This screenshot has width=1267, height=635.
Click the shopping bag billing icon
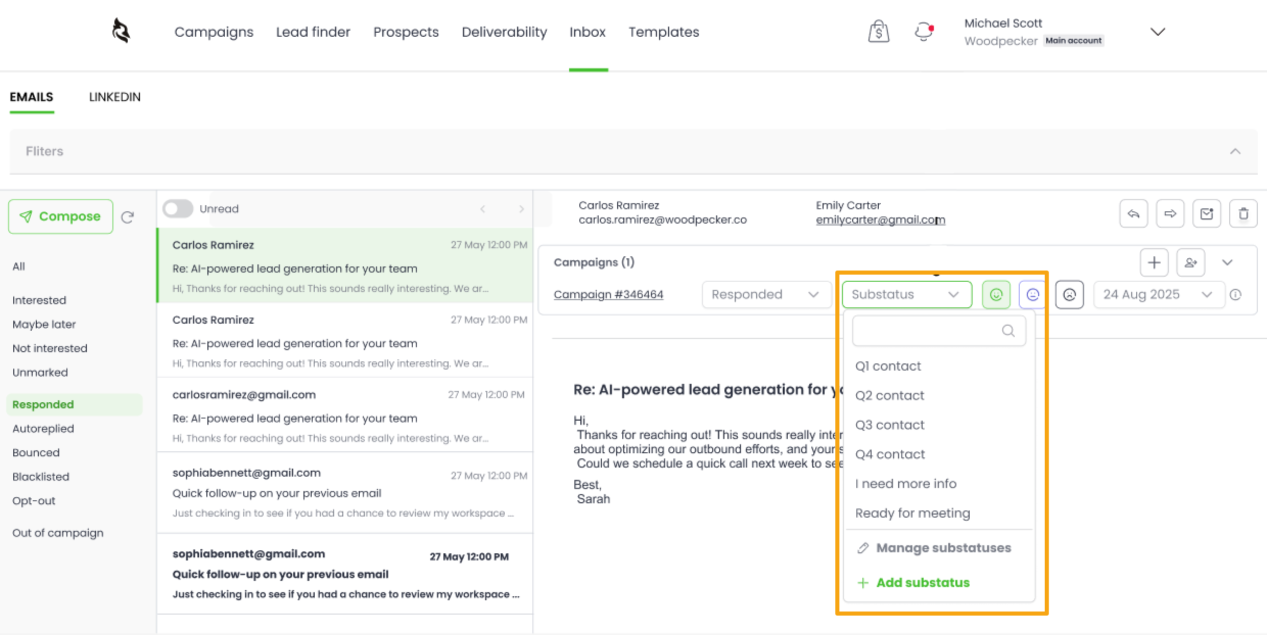pyautogui.click(x=879, y=32)
